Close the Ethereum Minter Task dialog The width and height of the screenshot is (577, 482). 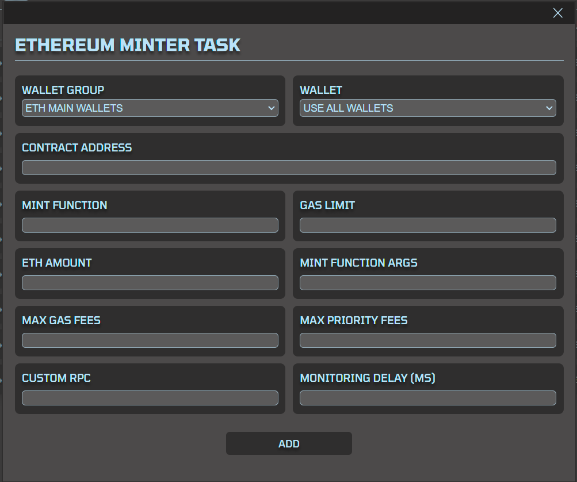tap(557, 13)
